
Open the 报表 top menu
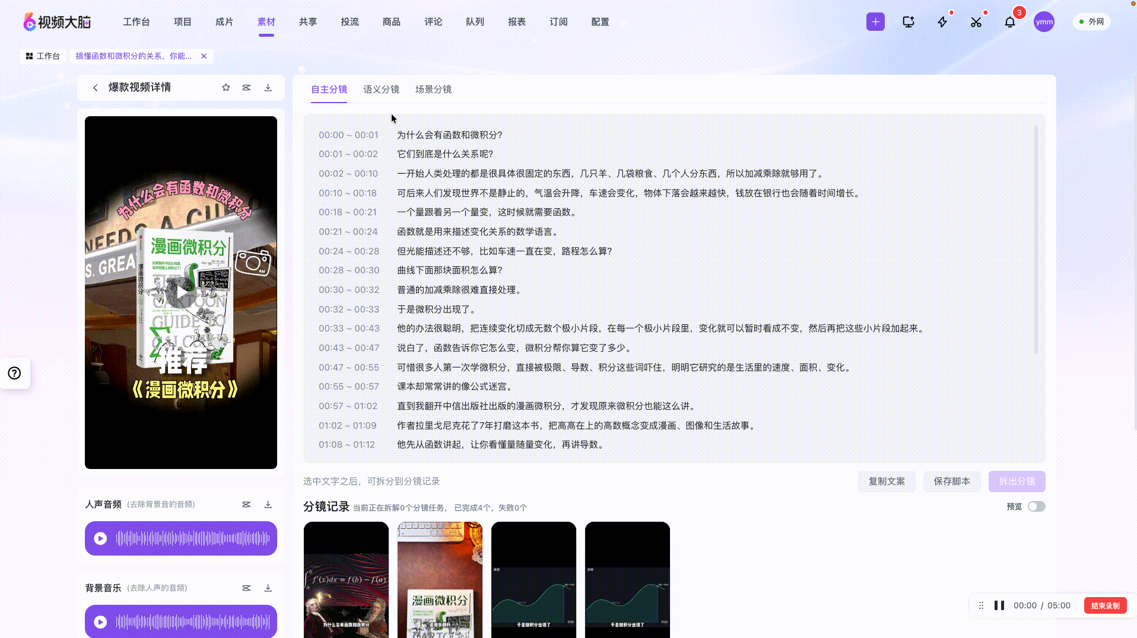pyautogui.click(x=517, y=22)
